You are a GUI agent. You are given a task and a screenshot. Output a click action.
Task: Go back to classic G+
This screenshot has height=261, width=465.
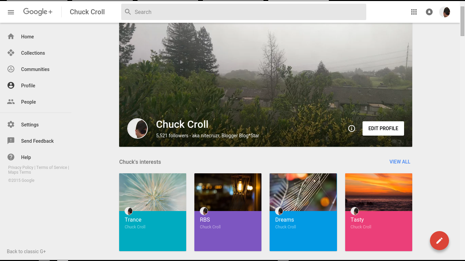click(26, 251)
